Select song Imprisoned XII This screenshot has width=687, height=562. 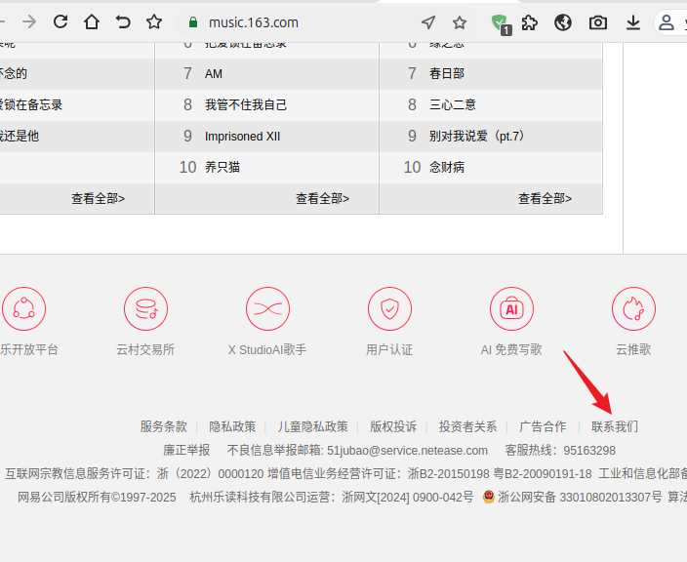242,137
